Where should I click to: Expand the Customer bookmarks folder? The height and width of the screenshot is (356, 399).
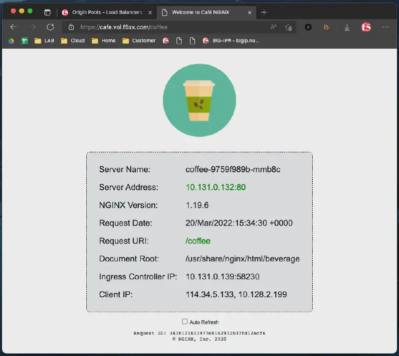[139, 41]
